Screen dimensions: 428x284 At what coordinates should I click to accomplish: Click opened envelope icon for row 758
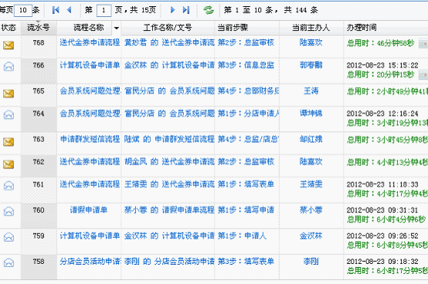pyautogui.click(x=8, y=262)
